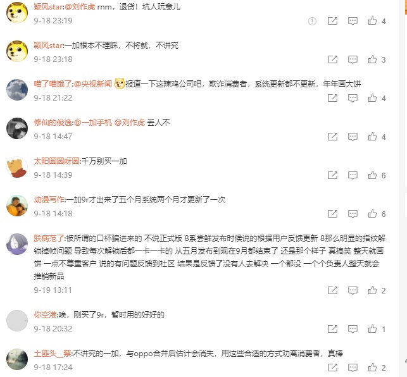
Task: Click the cloud avatar of 喵了喵饿了
Action: (17, 90)
